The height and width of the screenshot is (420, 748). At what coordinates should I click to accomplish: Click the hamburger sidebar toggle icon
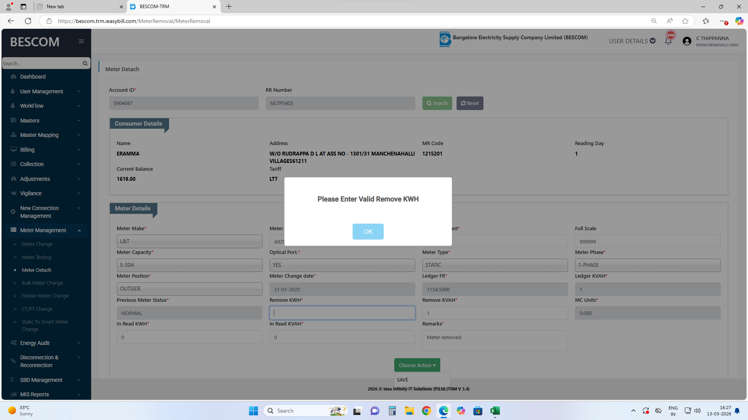[x=81, y=41]
